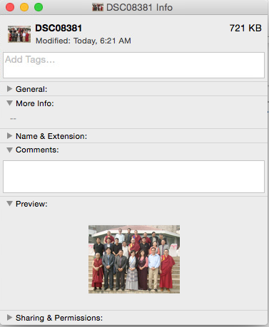
Task: Close the Info window with red button
Action: coord(10,7)
